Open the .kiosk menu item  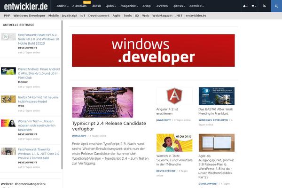pyautogui.click(x=96, y=6)
